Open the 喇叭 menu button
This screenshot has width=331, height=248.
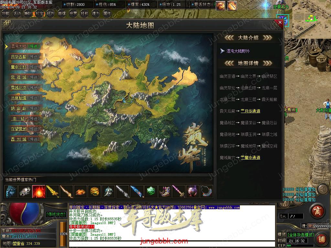pyautogui.click(x=28, y=14)
